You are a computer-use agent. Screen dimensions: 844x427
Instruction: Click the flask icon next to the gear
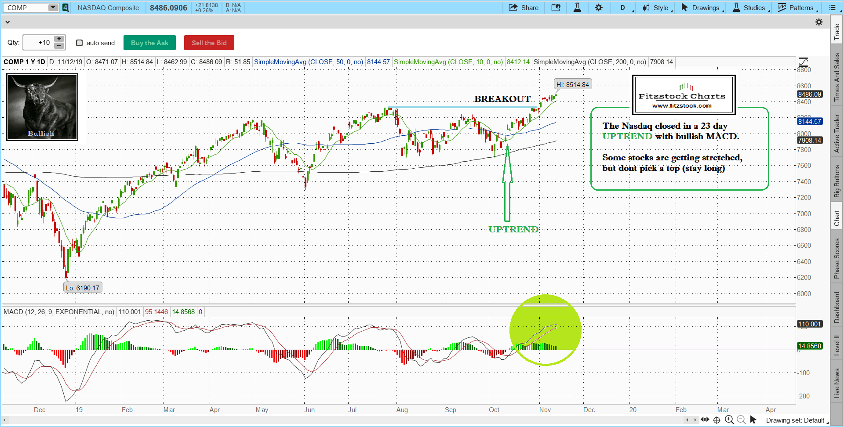pos(577,8)
